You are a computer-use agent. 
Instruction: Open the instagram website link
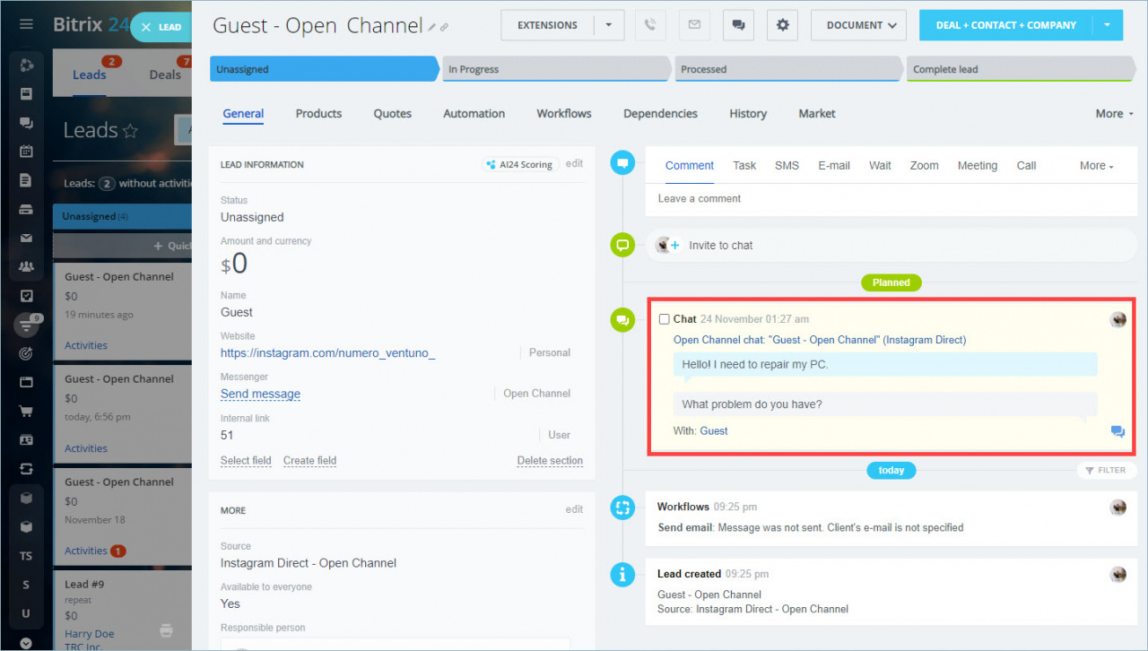[327, 353]
